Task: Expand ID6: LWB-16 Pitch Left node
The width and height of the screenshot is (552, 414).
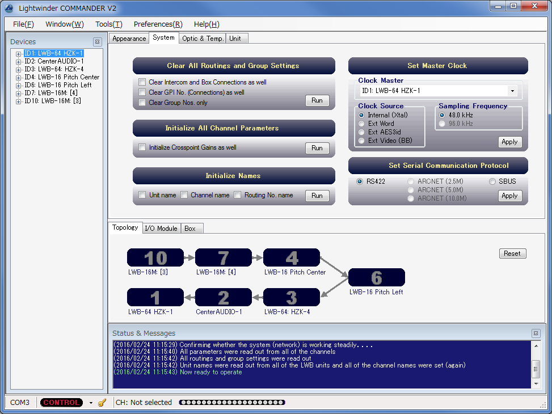Action: coord(18,86)
